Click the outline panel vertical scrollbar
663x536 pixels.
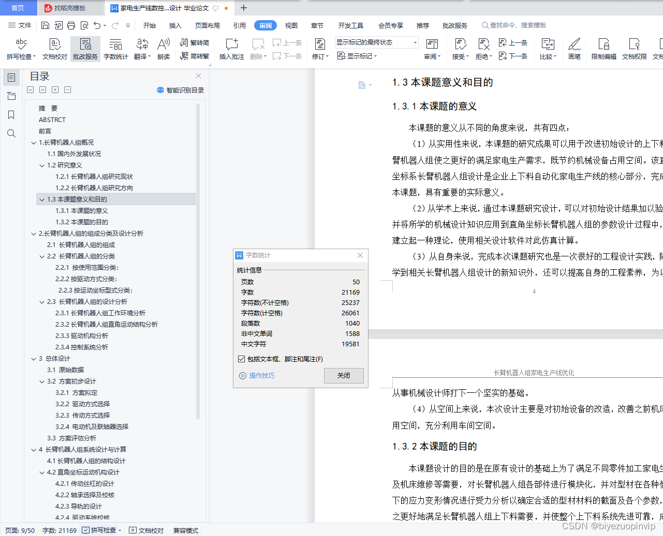(x=198, y=261)
